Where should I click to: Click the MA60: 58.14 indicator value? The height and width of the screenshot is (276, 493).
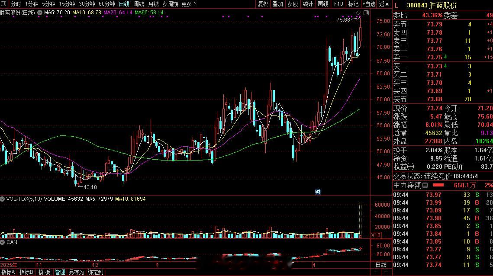click(149, 13)
